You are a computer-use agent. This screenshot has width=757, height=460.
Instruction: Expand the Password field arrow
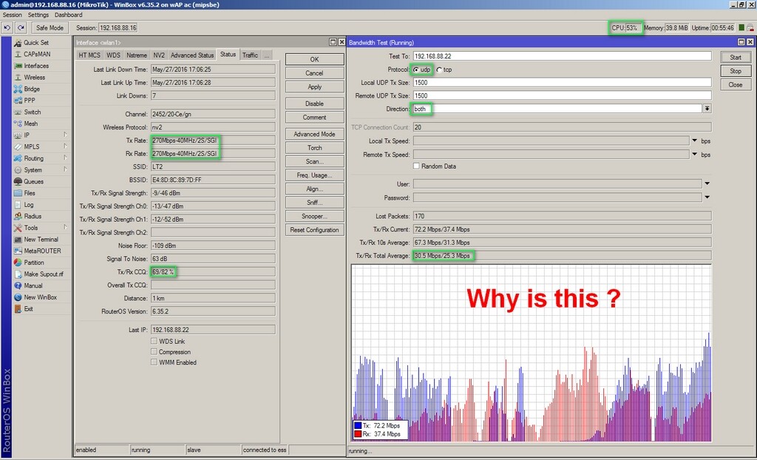(707, 197)
